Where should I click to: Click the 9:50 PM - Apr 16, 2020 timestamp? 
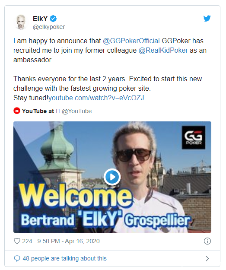68,241
